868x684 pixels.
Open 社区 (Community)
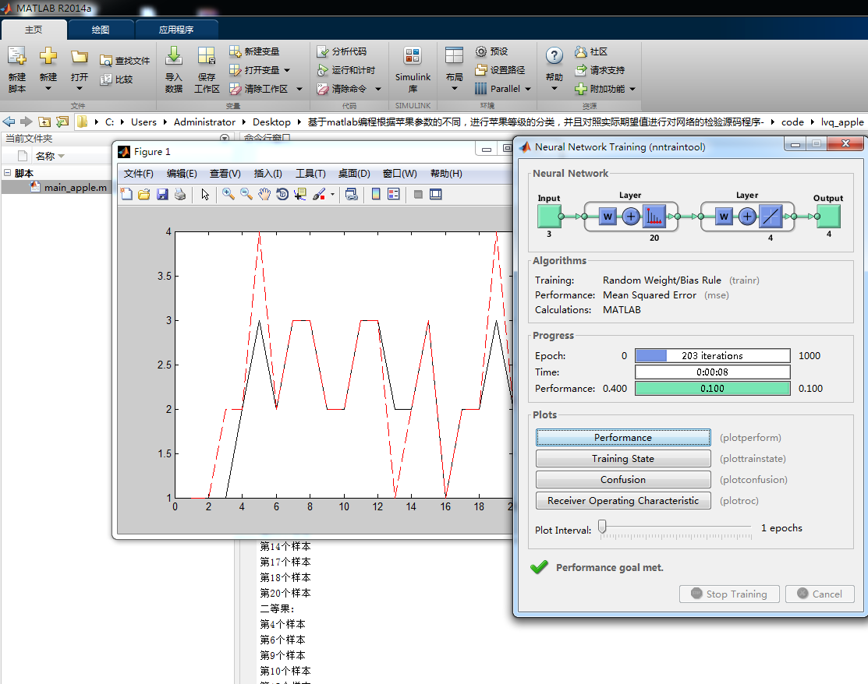pyautogui.click(x=590, y=51)
